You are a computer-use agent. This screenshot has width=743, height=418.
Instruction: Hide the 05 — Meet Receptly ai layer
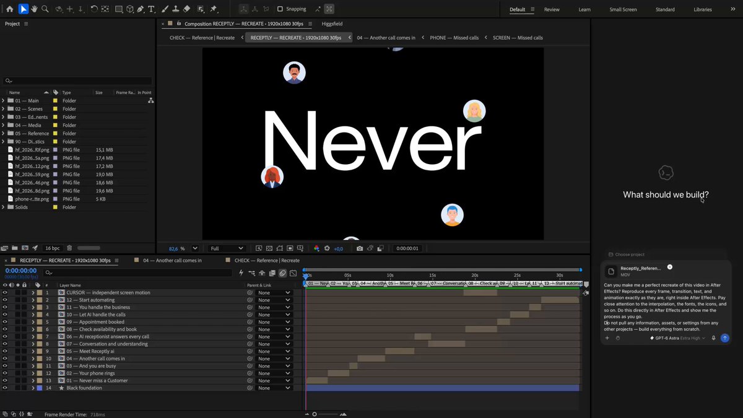5,351
